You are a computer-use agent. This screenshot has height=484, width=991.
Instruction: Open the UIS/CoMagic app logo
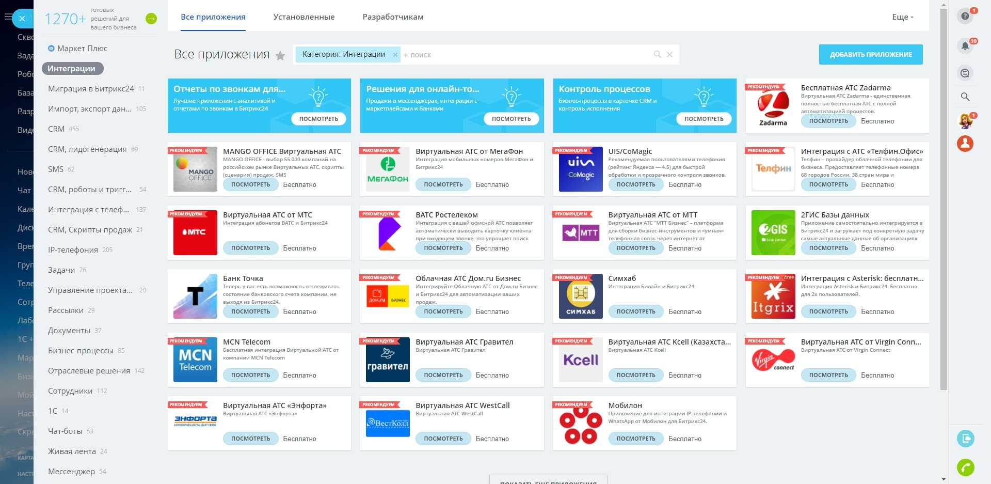tap(581, 169)
